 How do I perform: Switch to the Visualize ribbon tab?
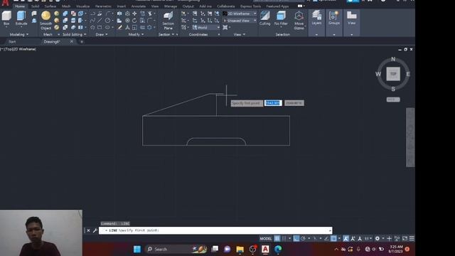pyautogui.click(x=82, y=6)
